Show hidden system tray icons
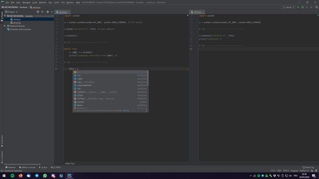This screenshot has height=179, width=319. 251,176
